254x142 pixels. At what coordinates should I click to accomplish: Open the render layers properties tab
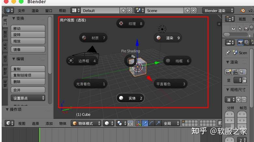tap(247, 42)
